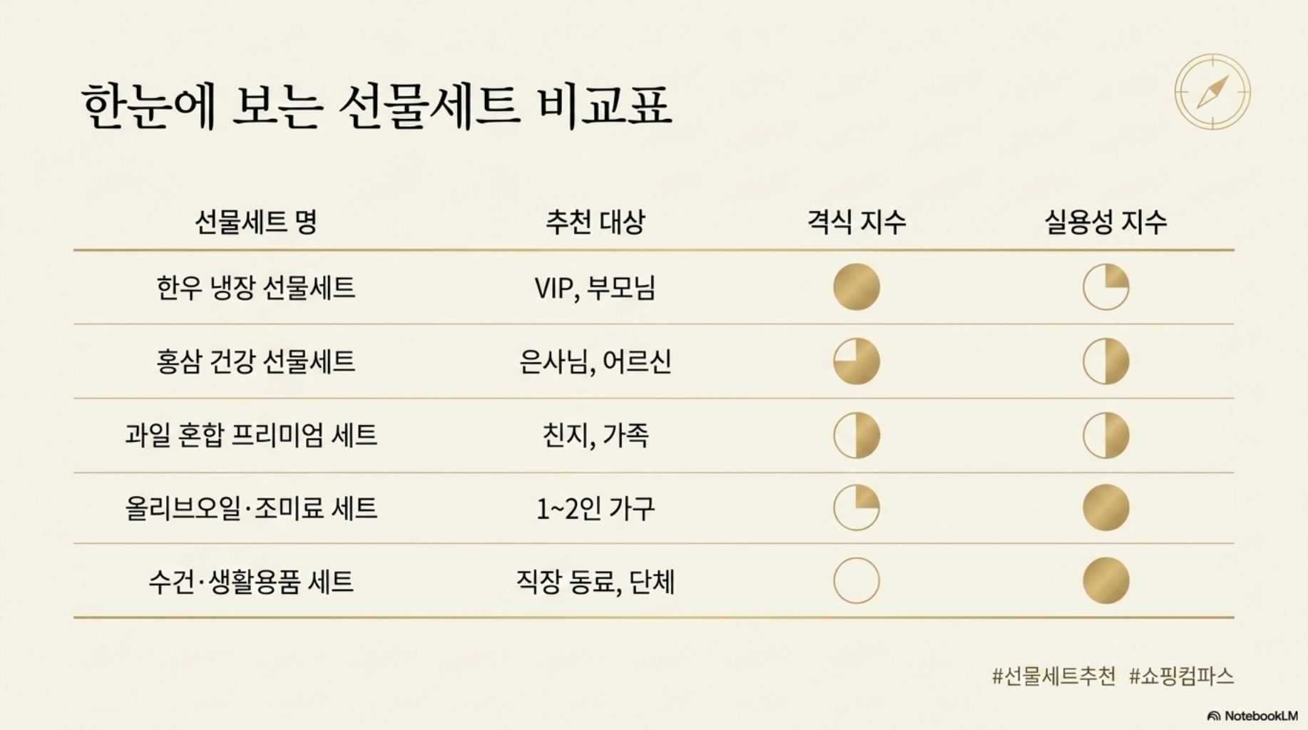Click the 실용성 지수 column header
1308x730 pixels.
click(x=1105, y=222)
